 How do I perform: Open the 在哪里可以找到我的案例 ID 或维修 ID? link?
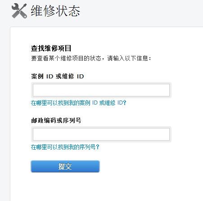pyautogui.click(x=79, y=103)
